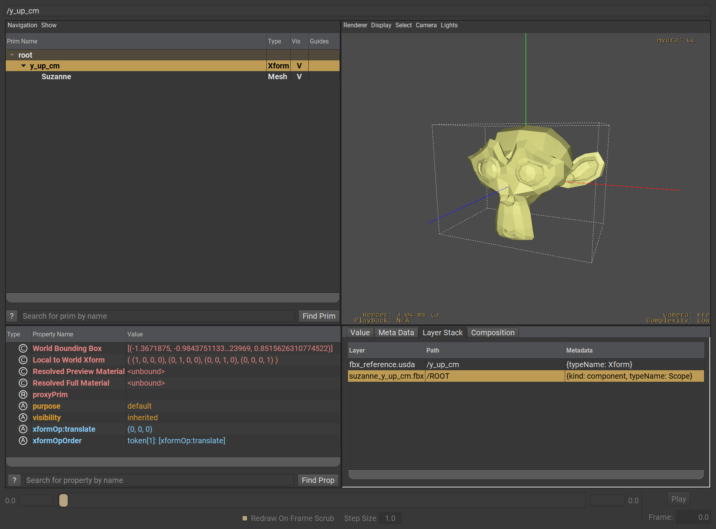Click the icon beside Resolved Preview Material
The width and height of the screenshot is (716, 529).
[x=23, y=371]
